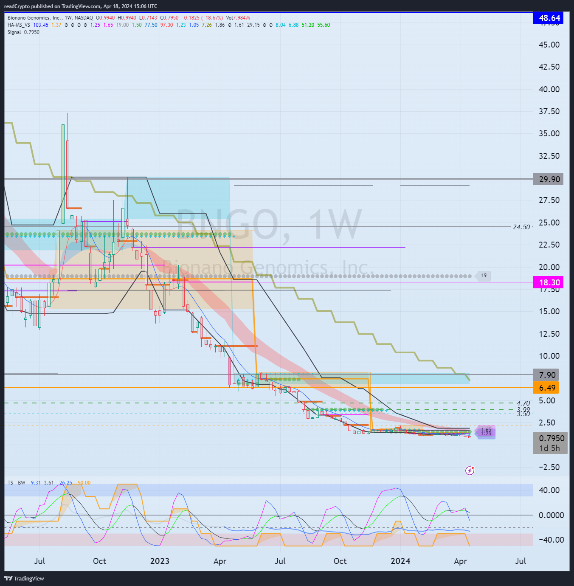Click the 4.70 dashed line label
Viewport: 574px width, 586px height.
pos(523,403)
